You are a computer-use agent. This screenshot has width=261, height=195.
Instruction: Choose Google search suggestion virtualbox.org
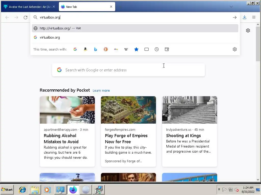pyautogui.click(x=135, y=38)
